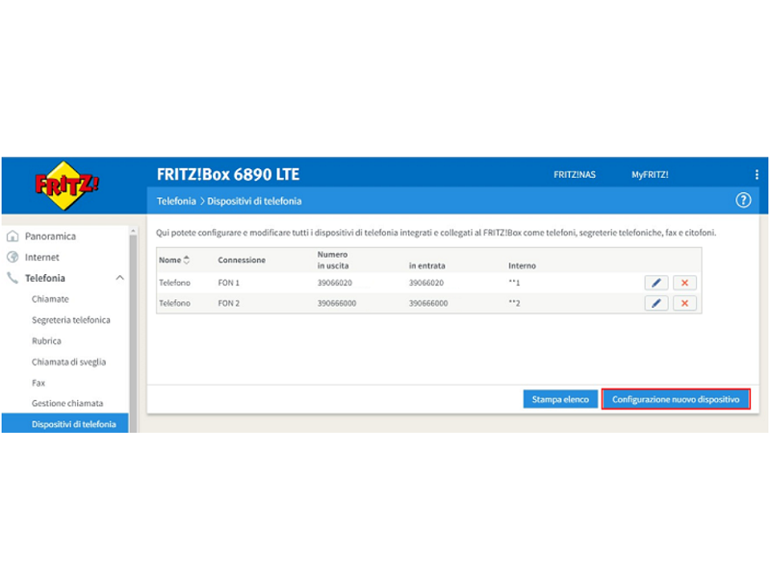The image size is (770, 577).
Task: Open Panoramica in the sidebar
Action: (x=51, y=236)
